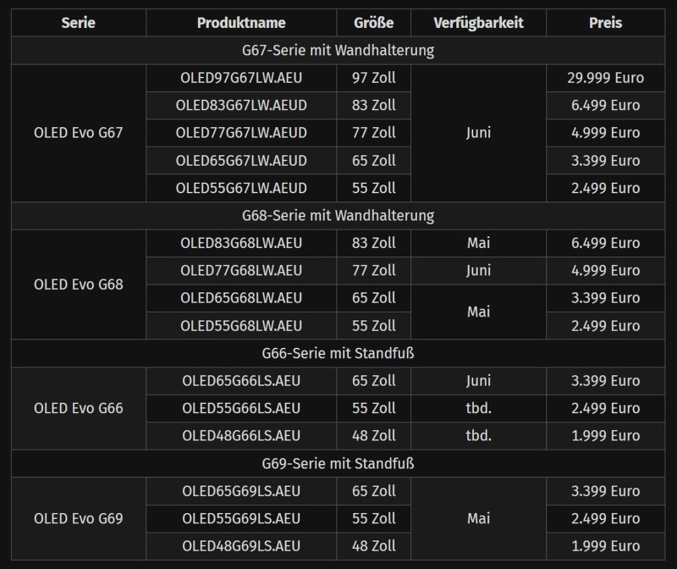The height and width of the screenshot is (569, 677).
Task: Select the OLED Evo G66 series cell
Action: (x=78, y=408)
